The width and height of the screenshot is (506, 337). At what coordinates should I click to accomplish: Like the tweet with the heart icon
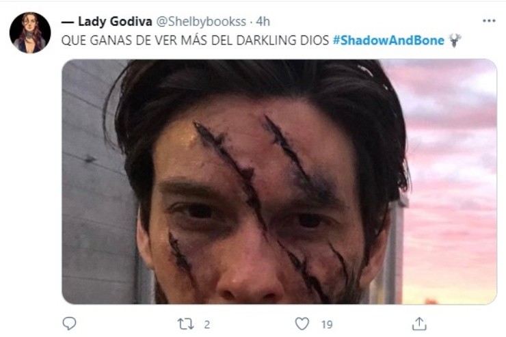tap(302, 323)
